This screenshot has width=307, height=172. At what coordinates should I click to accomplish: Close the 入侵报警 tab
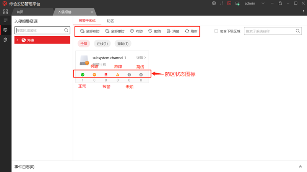coord(92,12)
